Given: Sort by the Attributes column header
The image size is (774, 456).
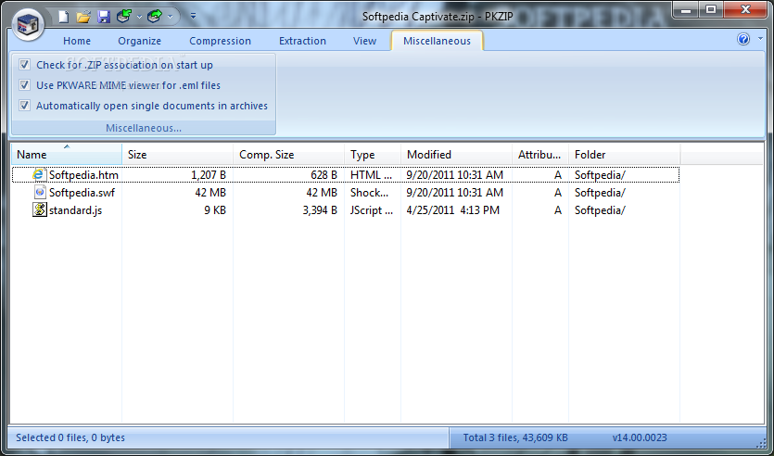Looking at the screenshot, I should pyautogui.click(x=540, y=155).
